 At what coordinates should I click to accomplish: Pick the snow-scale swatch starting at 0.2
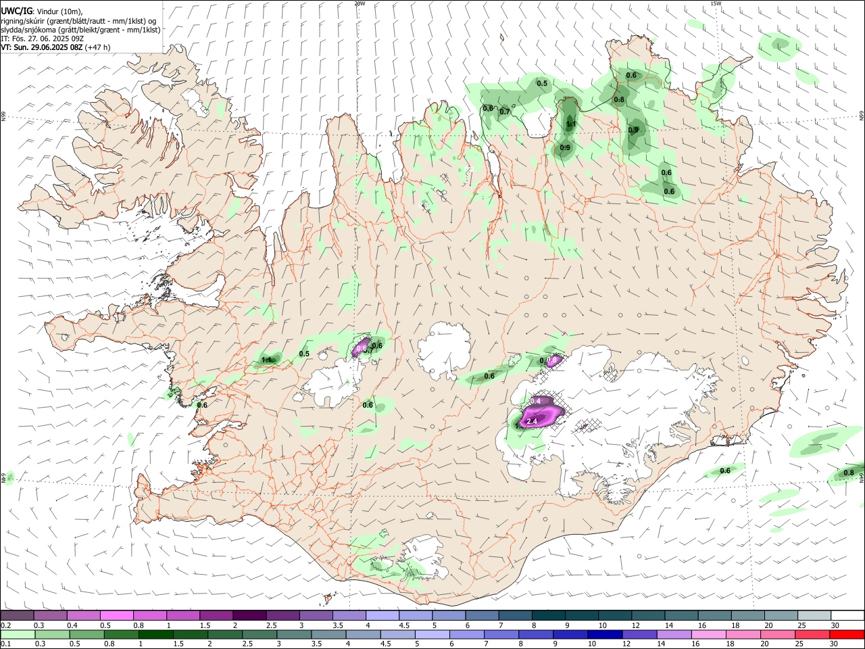pos(17,615)
